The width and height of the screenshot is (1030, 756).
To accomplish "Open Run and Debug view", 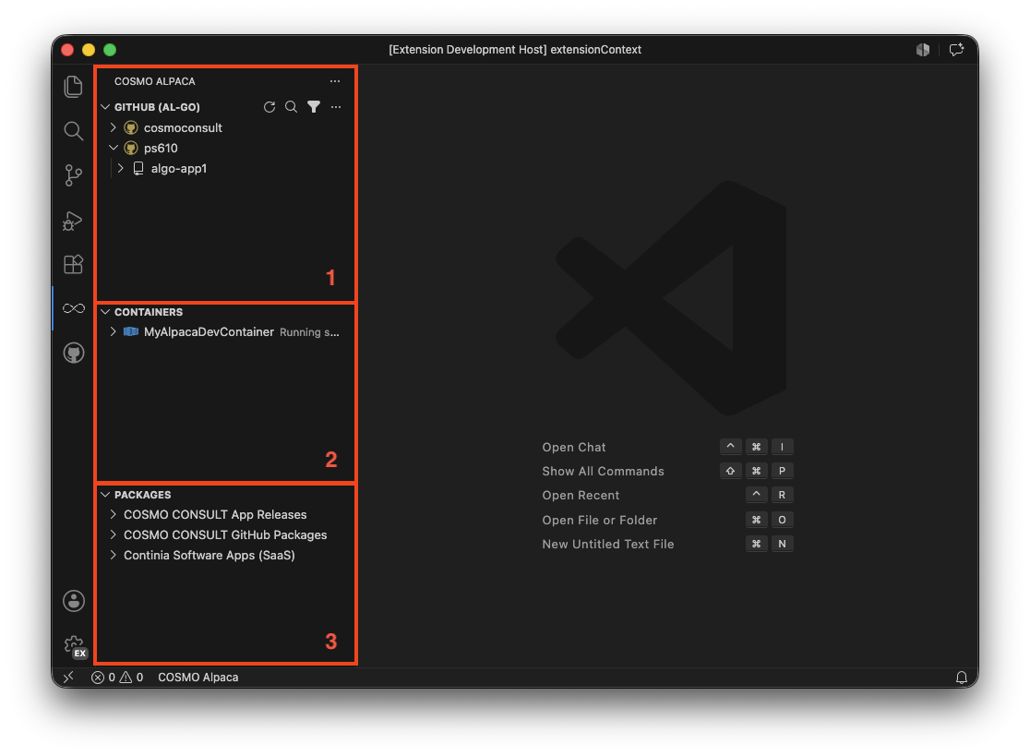I will (x=73, y=221).
